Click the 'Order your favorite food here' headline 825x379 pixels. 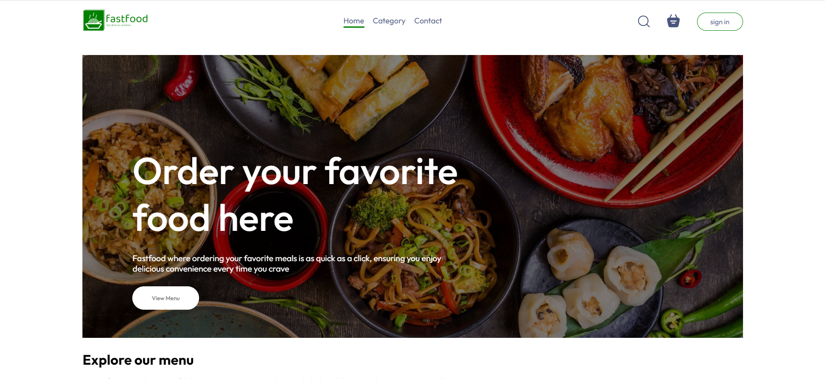[295, 195]
